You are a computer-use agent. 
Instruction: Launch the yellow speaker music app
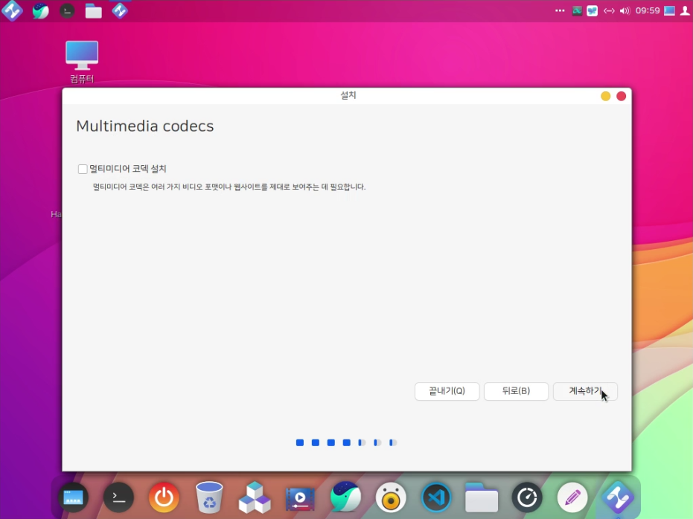(391, 497)
